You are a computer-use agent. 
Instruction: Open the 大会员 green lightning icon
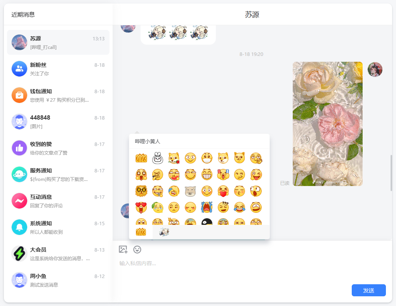click(19, 254)
